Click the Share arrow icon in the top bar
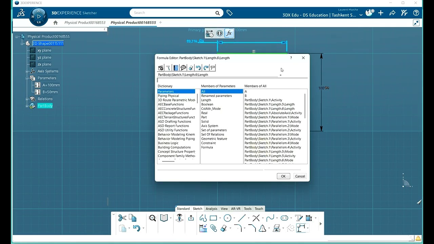Viewport: 434px width, 244px height. click(392, 13)
